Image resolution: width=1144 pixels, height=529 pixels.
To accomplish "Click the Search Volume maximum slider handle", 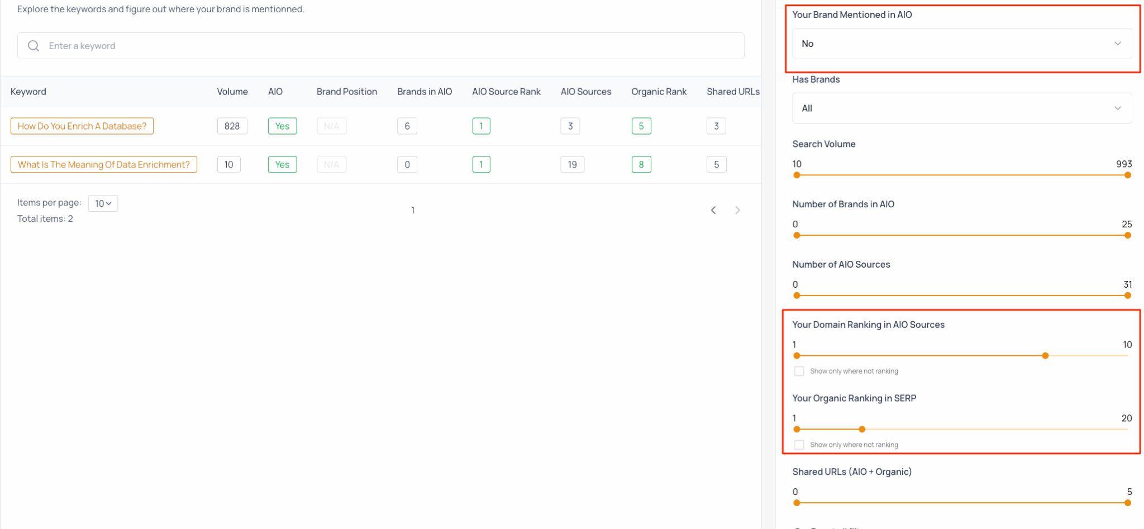I will pos(1128,175).
